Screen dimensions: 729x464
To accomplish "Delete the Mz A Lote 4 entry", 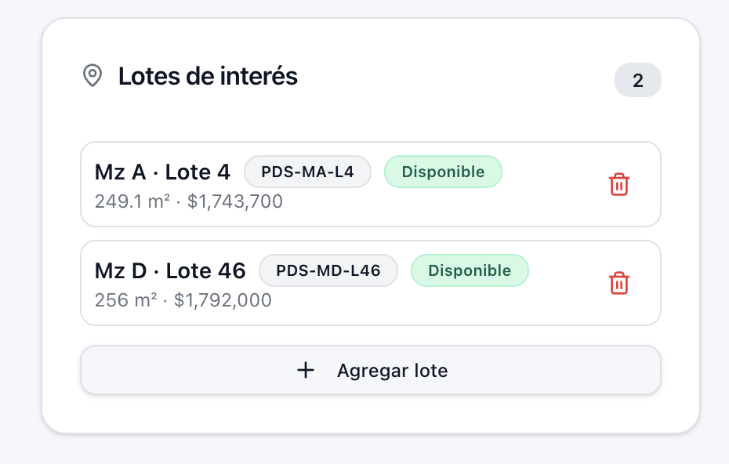I will click(x=618, y=184).
